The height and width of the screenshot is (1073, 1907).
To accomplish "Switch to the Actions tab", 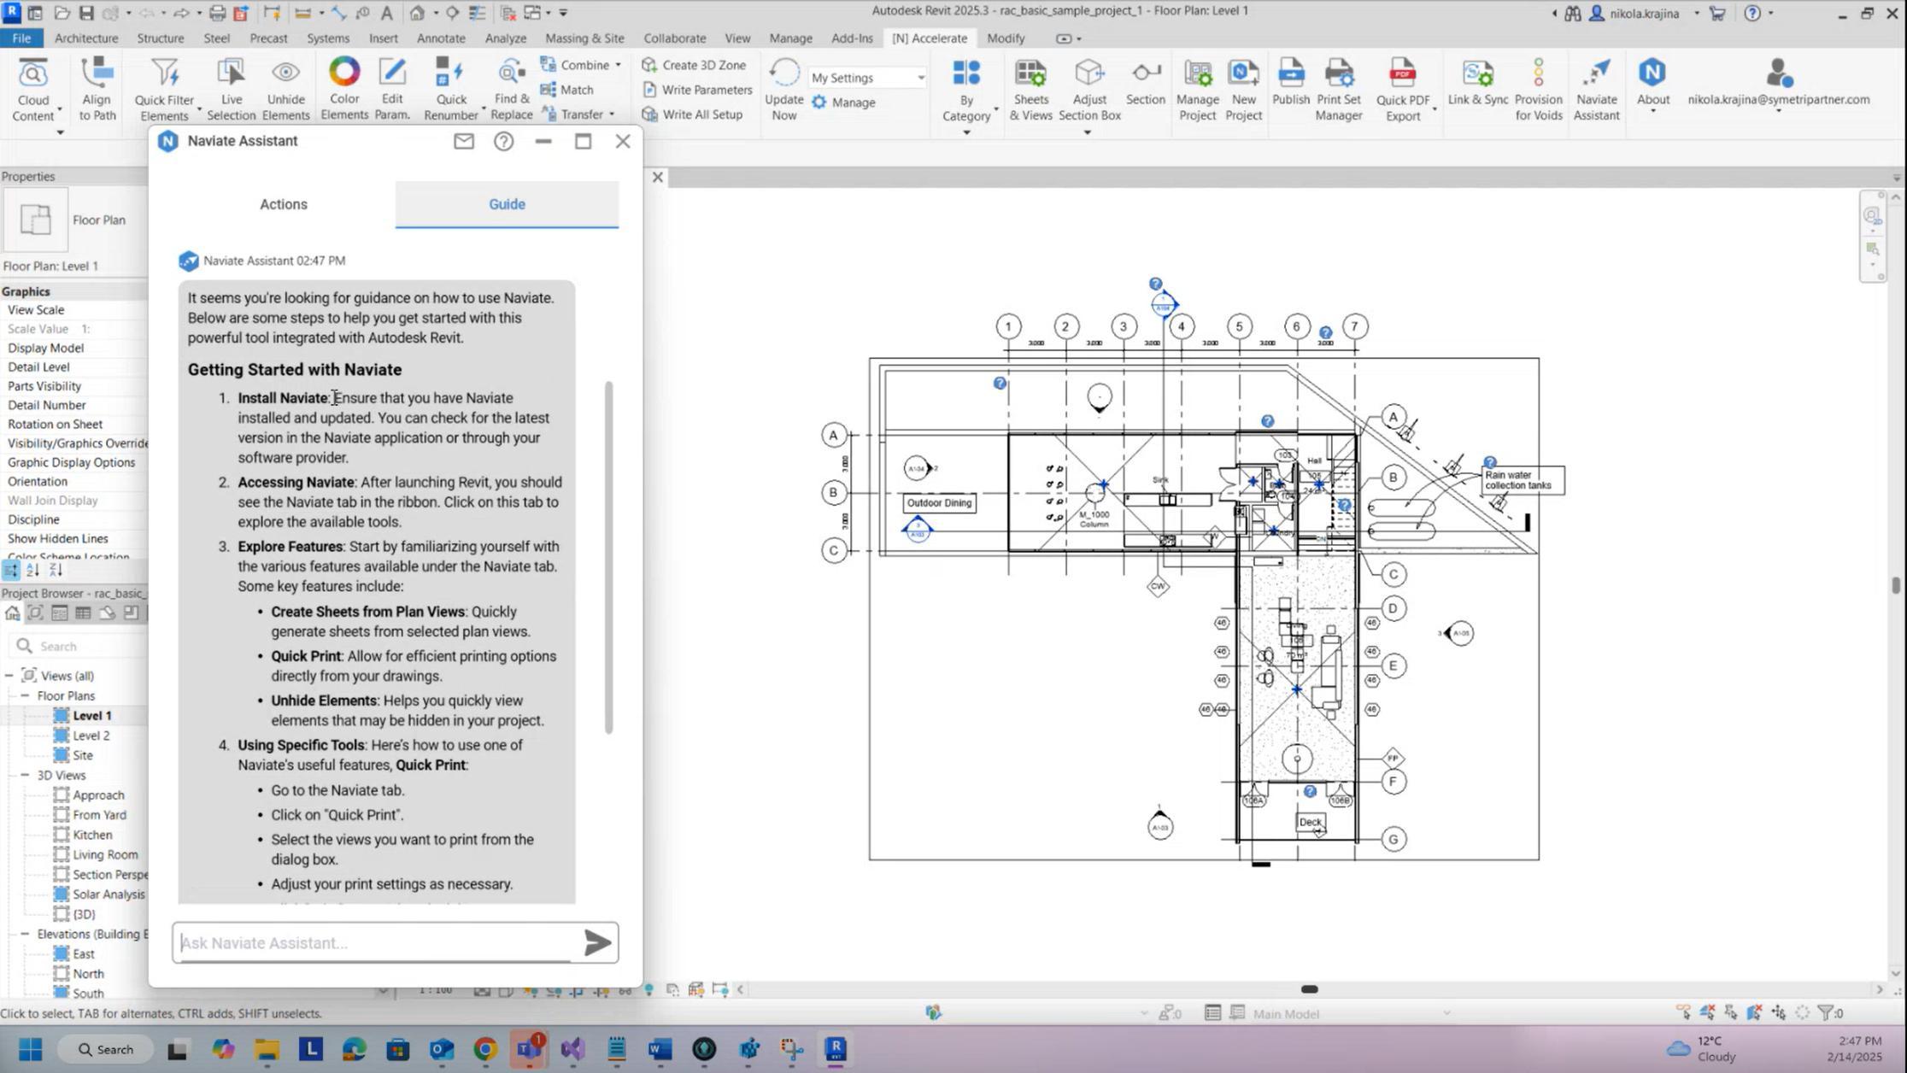I will click(x=284, y=204).
